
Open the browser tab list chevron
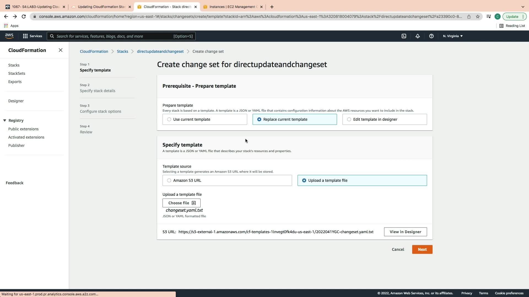coord(523,7)
